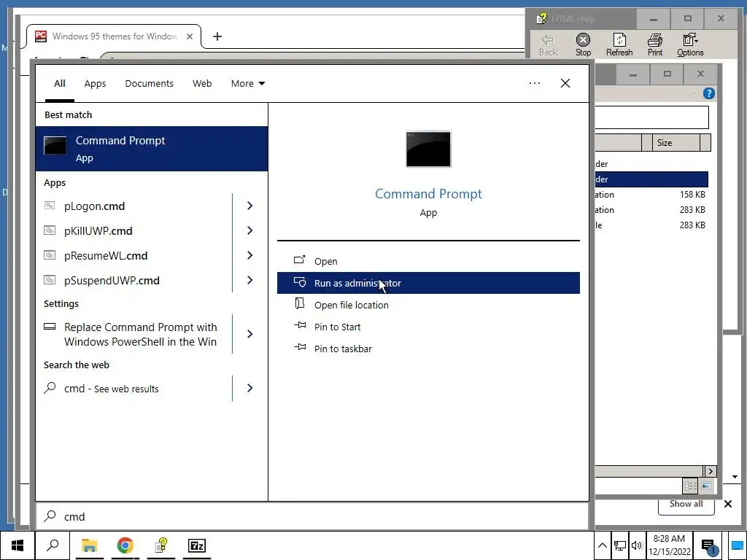Viewport: 747px width, 560px height.
Task: Choose Pin to Start
Action: (x=428, y=327)
